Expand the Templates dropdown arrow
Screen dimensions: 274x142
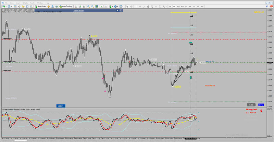pos(123,6)
